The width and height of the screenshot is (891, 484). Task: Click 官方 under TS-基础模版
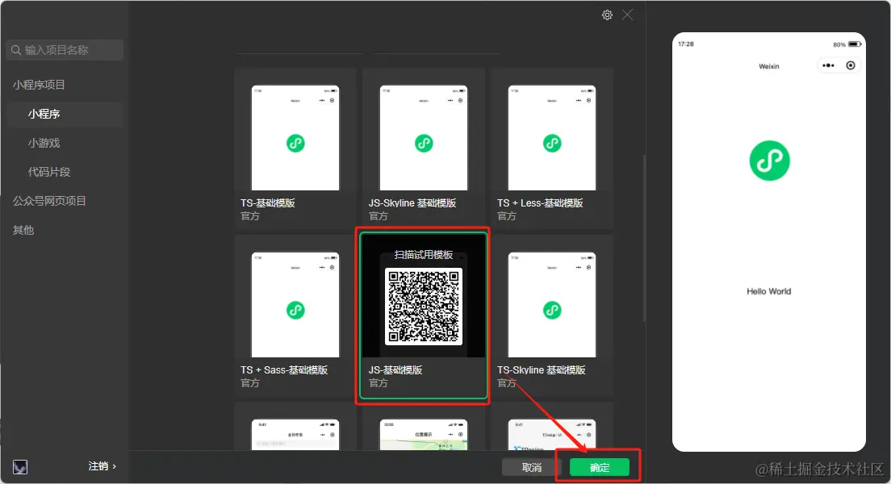pos(250,216)
